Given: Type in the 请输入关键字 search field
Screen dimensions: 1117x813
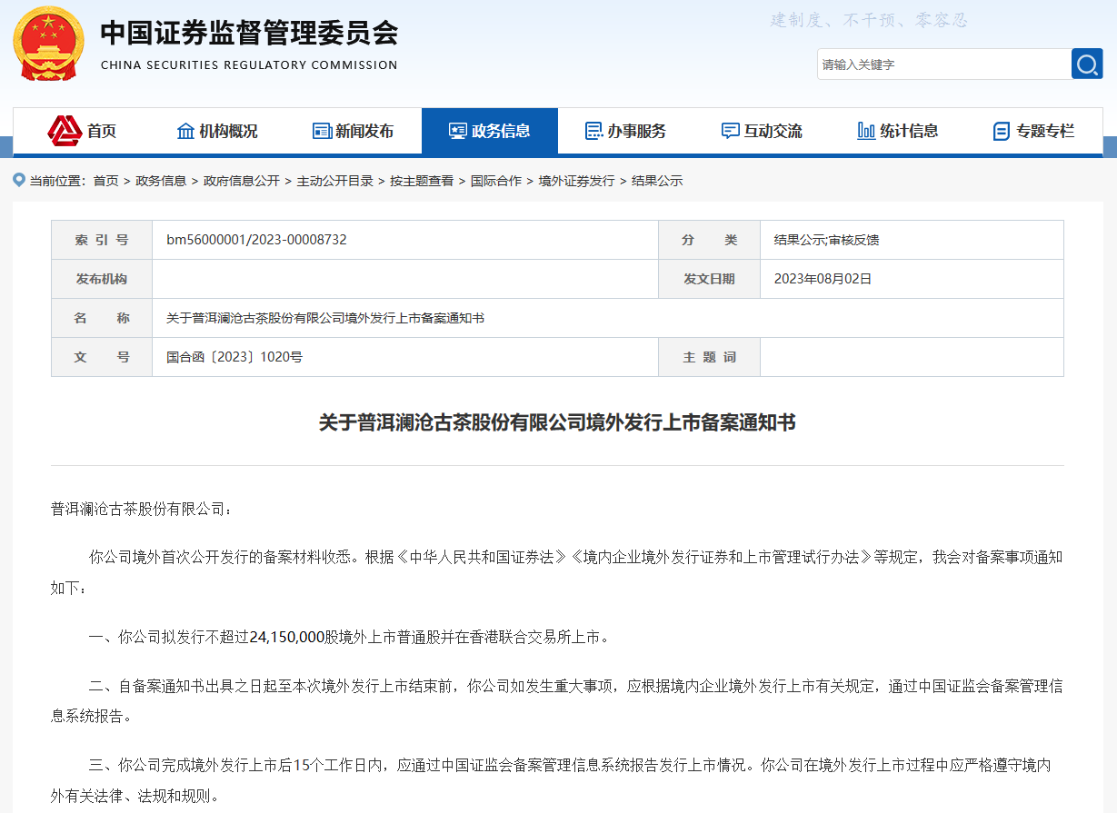Looking at the screenshot, I should pos(943,64).
